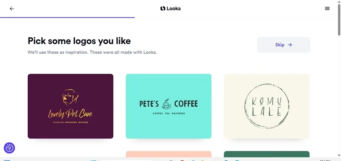Screen dimensions: 341x161
Task: Select the Komu Lale logo card
Action: point(267,106)
